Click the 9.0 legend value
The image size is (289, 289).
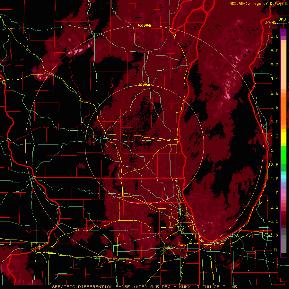(275, 51)
